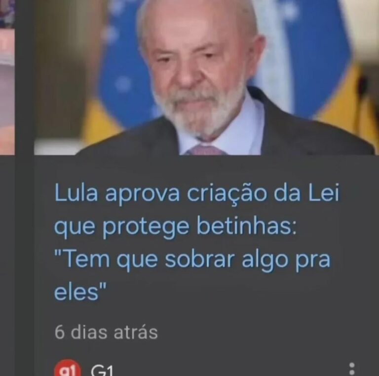
Task: Select the word 'Lula' in the headline
Action: tap(76, 193)
